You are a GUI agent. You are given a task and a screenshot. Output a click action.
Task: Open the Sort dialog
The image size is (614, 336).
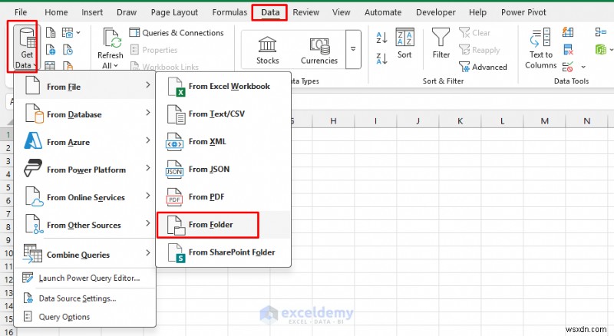tap(404, 43)
